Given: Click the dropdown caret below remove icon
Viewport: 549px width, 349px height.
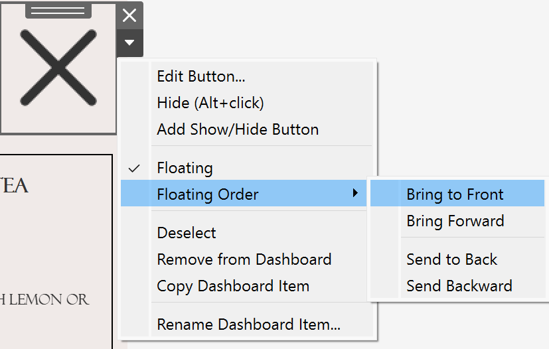Looking at the screenshot, I should pyautogui.click(x=129, y=43).
